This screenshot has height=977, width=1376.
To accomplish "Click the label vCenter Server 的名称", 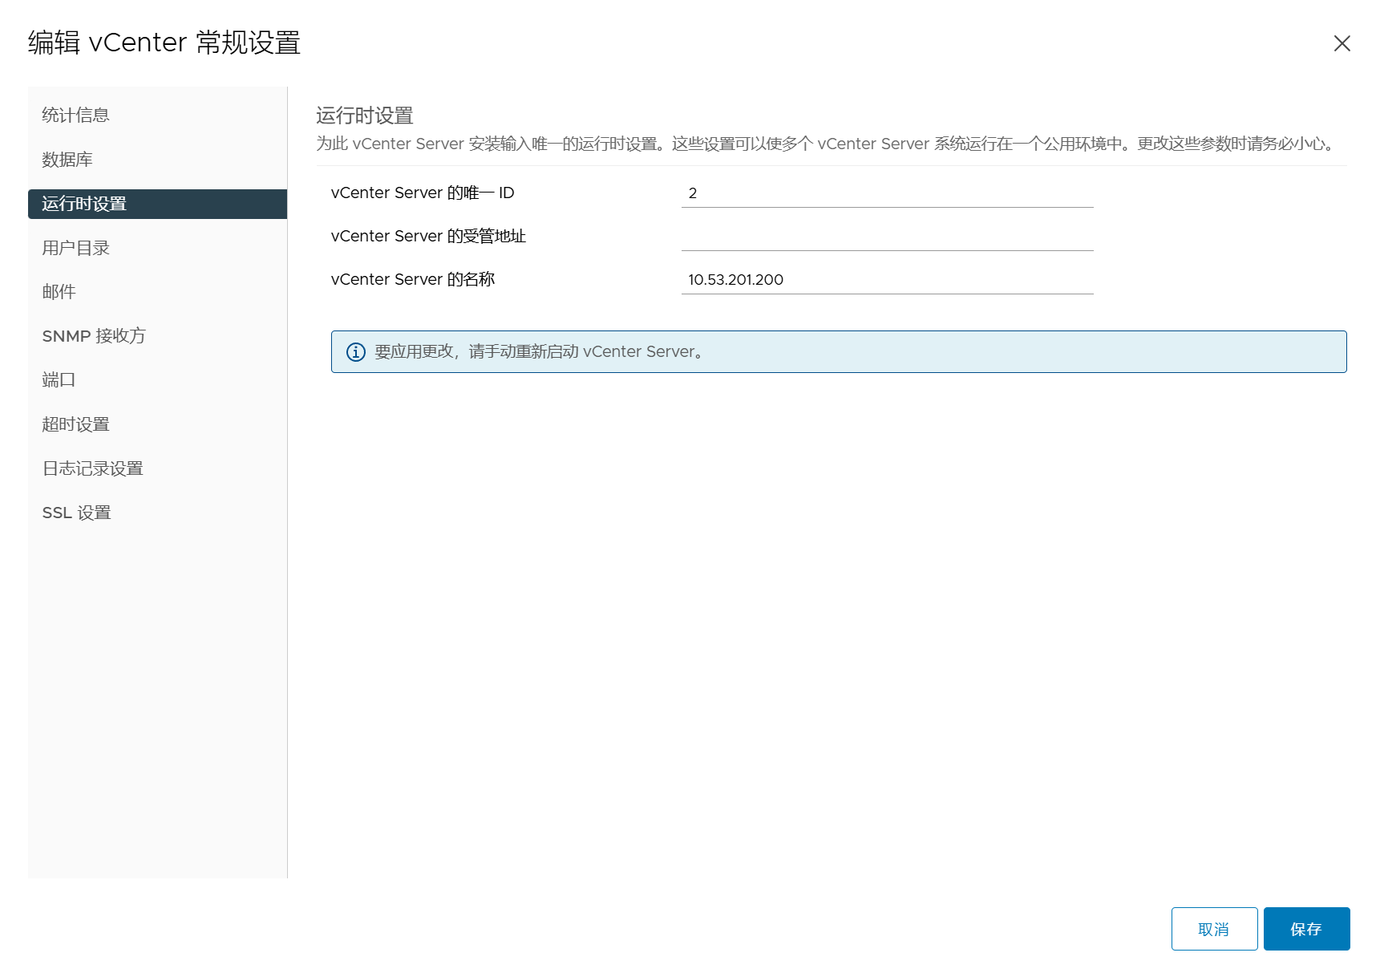I will (x=413, y=279).
